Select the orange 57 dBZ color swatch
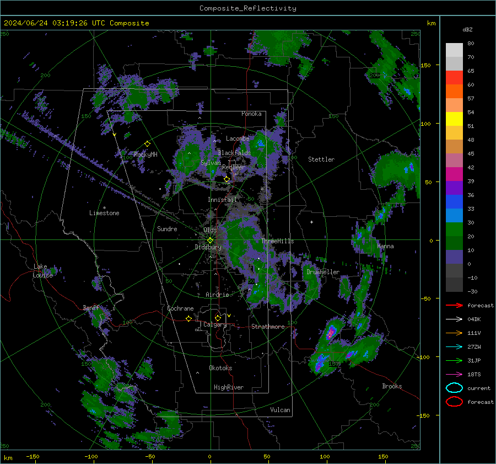 point(454,91)
